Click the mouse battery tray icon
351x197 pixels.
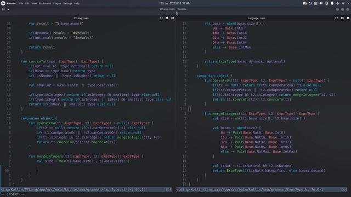(x=332, y=3)
